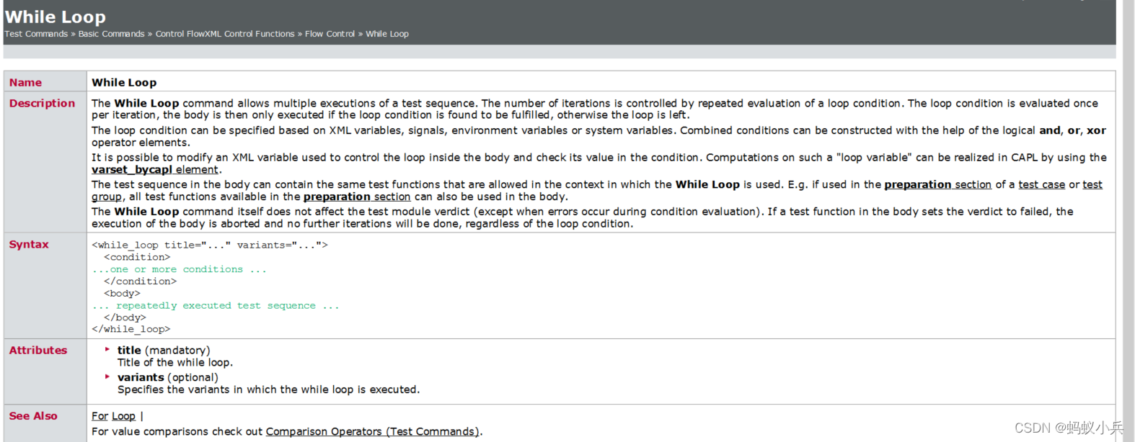Click the '</while_loop>' closing tag
The image size is (1135, 442).
pyautogui.click(x=131, y=330)
